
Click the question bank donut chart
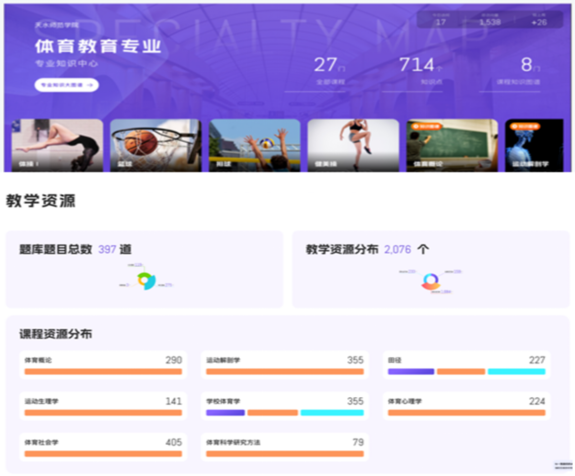(145, 281)
